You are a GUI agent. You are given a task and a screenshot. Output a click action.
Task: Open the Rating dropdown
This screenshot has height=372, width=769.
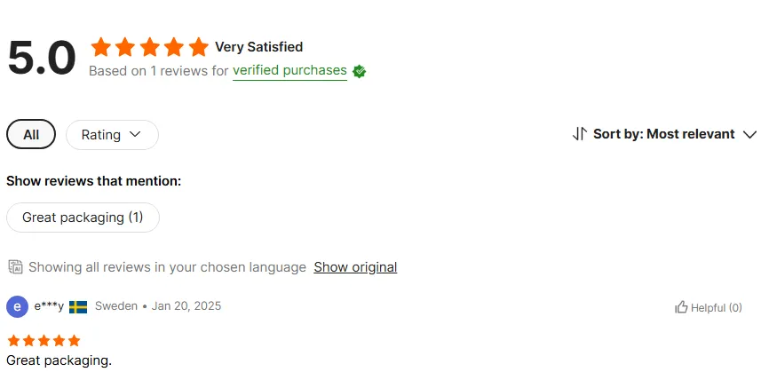click(112, 135)
